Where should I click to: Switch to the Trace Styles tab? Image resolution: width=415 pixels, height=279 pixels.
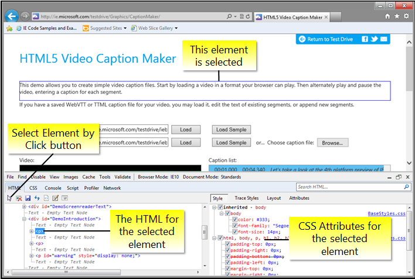point(246,198)
